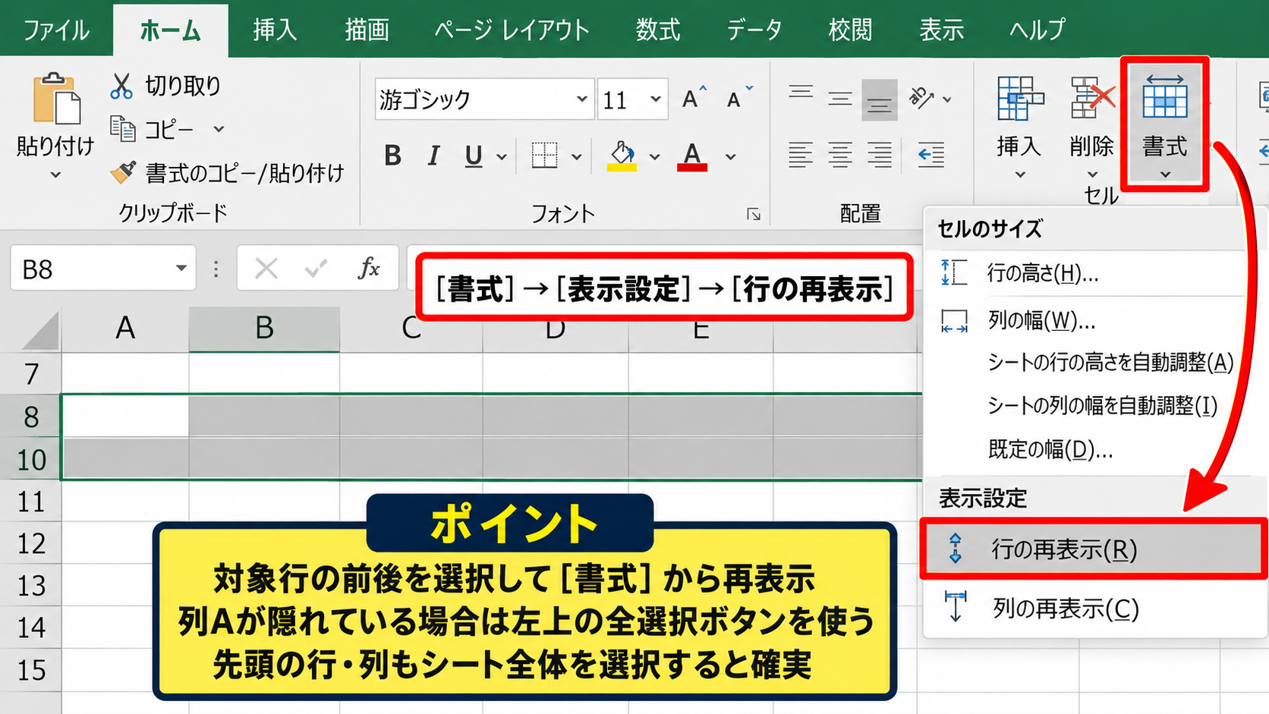The height and width of the screenshot is (714, 1269).
Task: Align text left in cell
Action: [801, 155]
